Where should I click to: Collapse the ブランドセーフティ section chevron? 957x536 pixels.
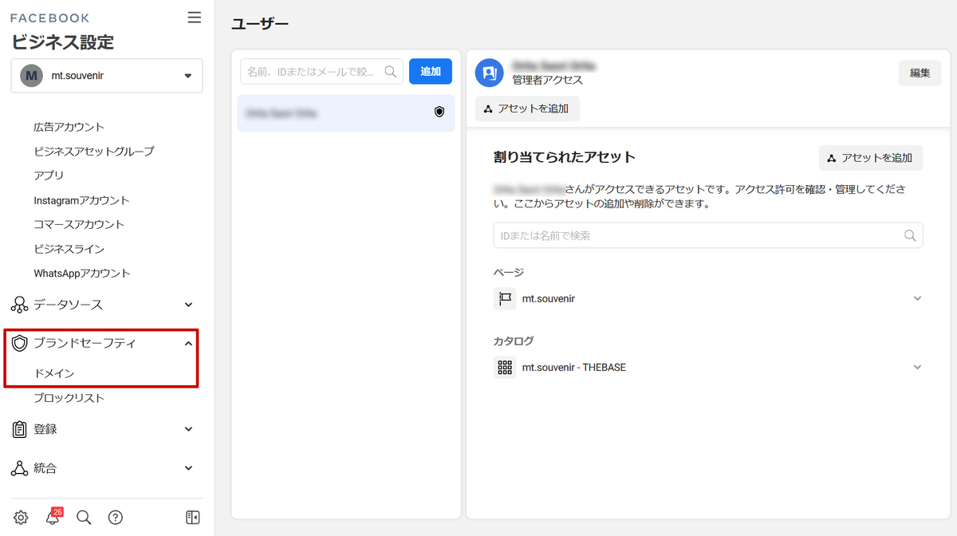[189, 343]
